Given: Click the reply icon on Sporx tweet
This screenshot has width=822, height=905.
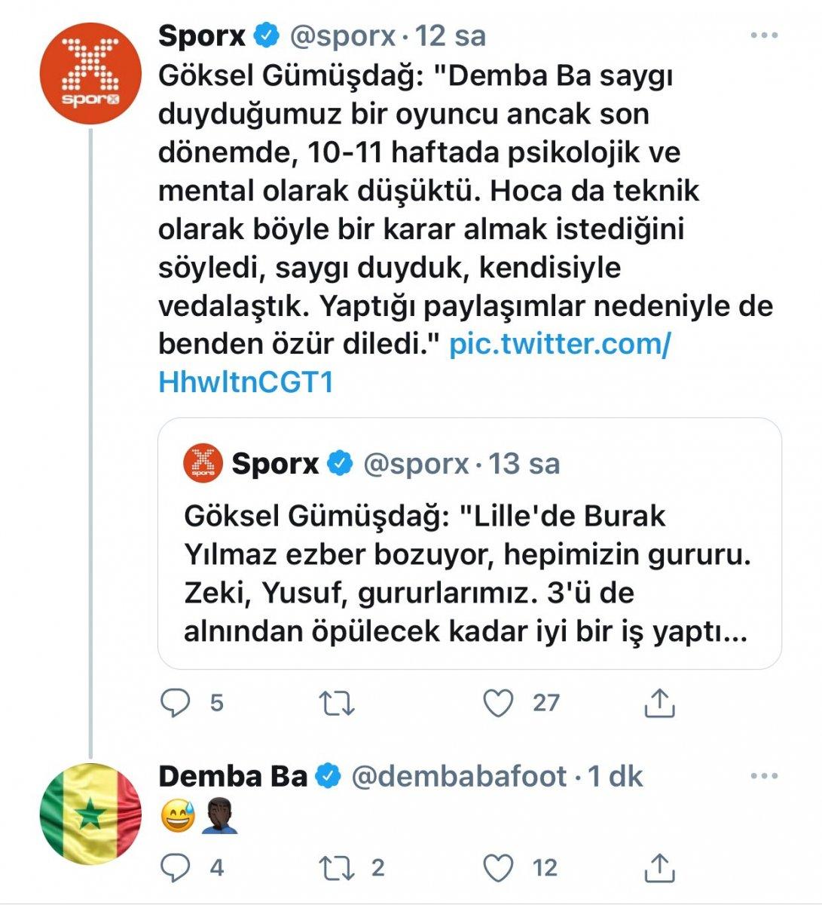Looking at the screenshot, I should pyautogui.click(x=176, y=702).
